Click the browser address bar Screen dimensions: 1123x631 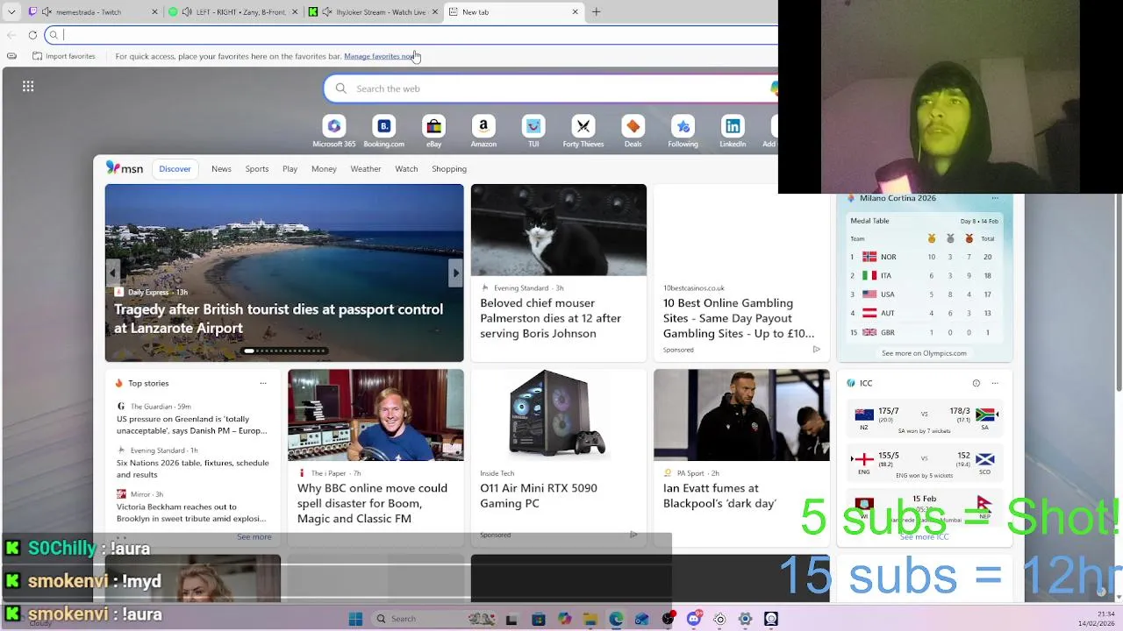(x=412, y=35)
